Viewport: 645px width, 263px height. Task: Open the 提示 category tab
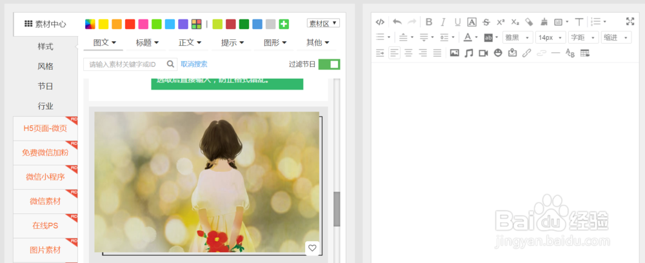click(x=232, y=43)
